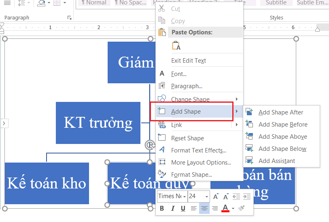Open More Layout Options...
This screenshot has height=222, width=329.
[201, 163]
